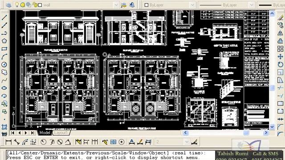Select the Spline tool
Screen dimensions: 285x160
(4, 80)
